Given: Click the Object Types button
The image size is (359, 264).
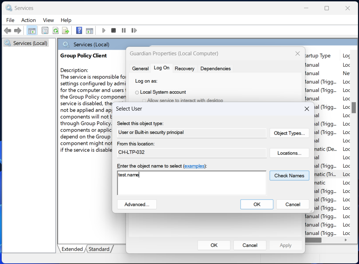Looking at the screenshot, I should [x=289, y=133].
